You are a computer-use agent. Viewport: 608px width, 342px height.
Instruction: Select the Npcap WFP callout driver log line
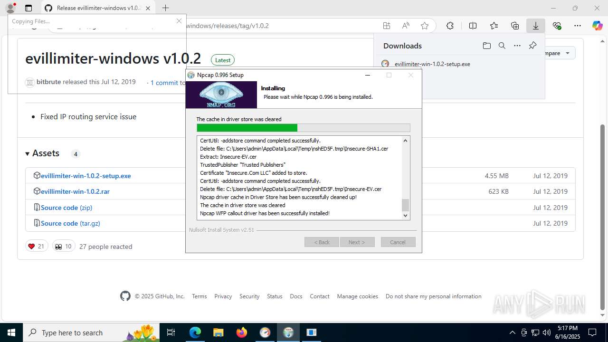pyautogui.click(x=265, y=213)
